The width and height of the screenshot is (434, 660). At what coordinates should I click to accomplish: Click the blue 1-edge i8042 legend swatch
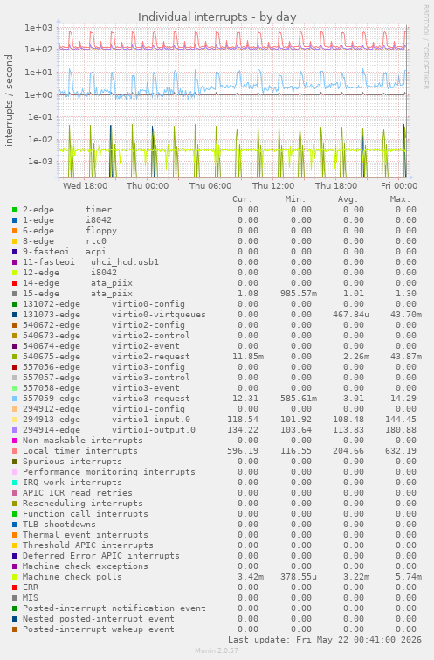tap(15, 220)
